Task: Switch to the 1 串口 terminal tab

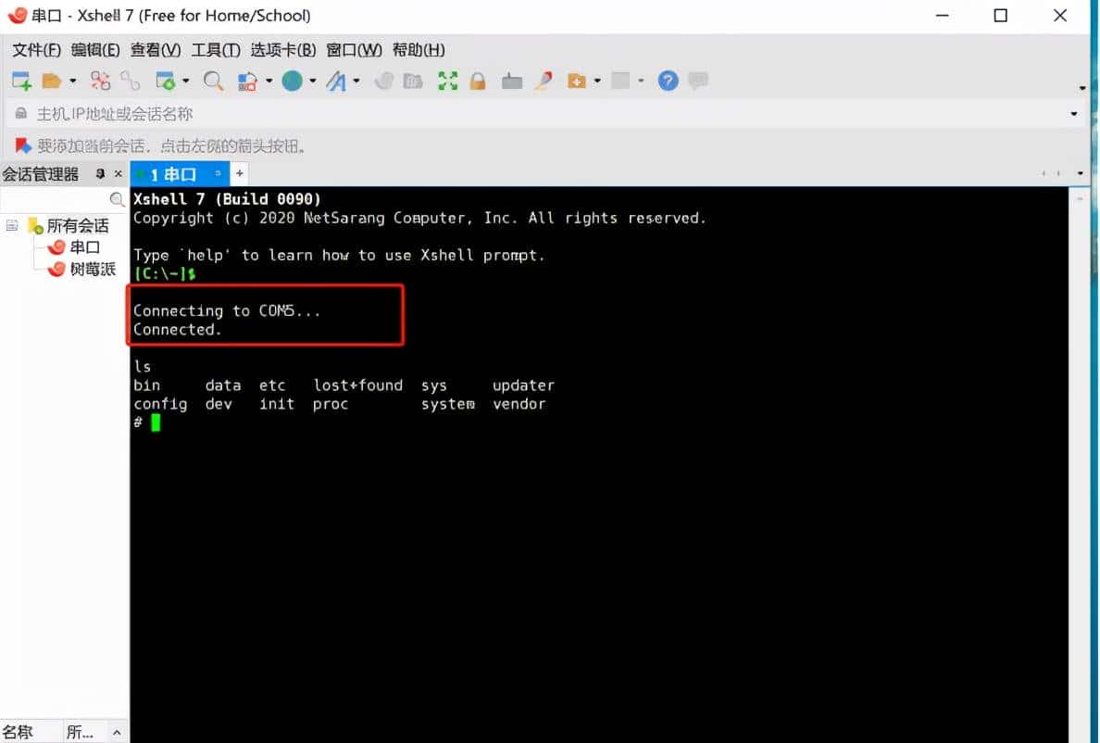Action: tap(177, 173)
